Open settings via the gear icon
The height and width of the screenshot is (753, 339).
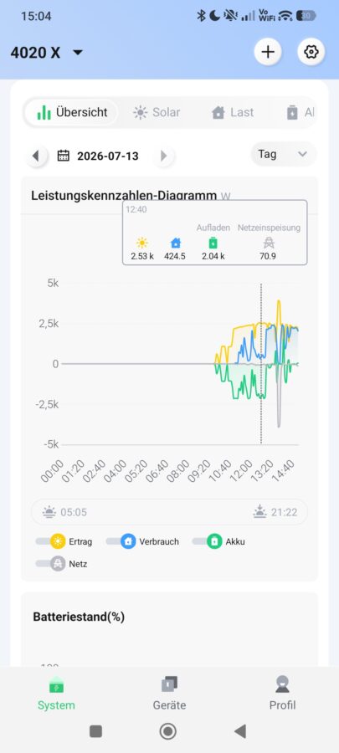pyautogui.click(x=311, y=51)
